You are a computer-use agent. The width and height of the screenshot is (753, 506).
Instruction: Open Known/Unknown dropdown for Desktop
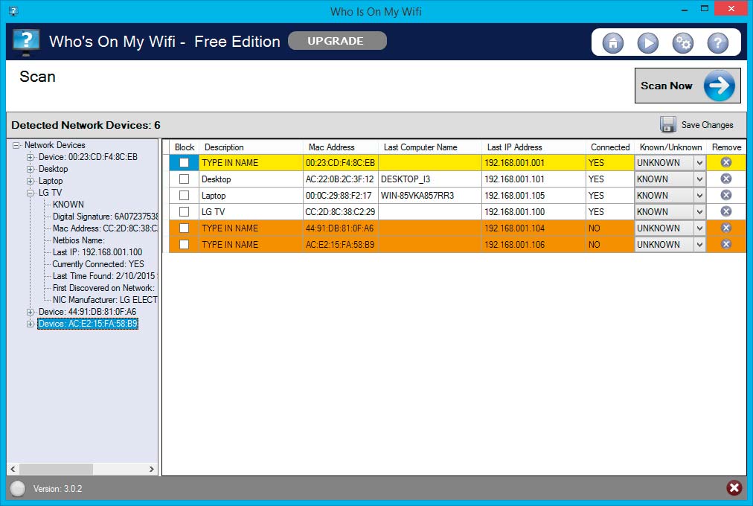699,179
